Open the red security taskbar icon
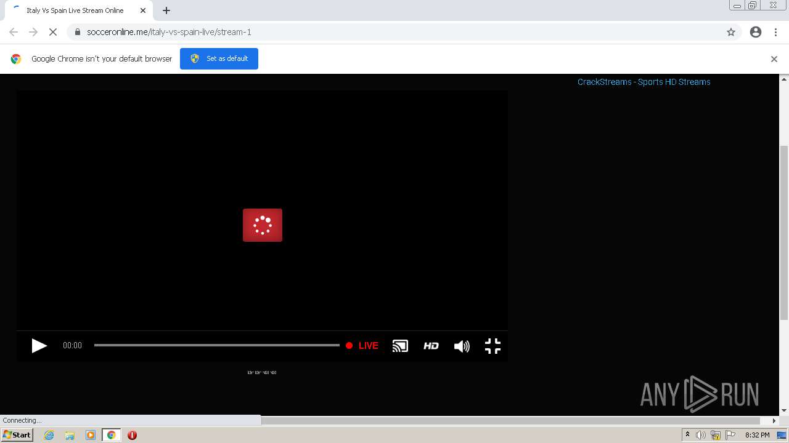The width and height of the screenshot is (789, 443). 132,435
